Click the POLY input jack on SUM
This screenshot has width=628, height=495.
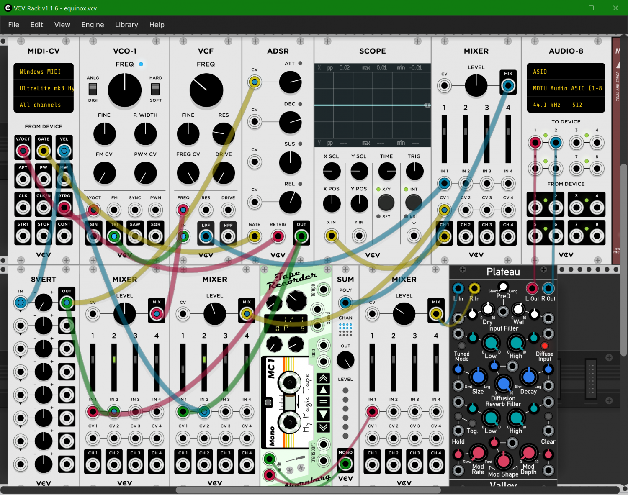345,303
